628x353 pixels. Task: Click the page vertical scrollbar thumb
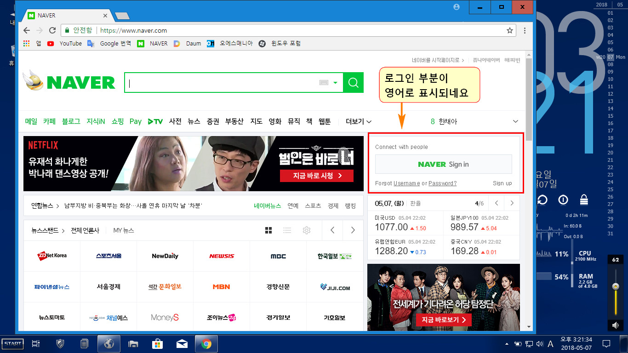coord(529,99)
